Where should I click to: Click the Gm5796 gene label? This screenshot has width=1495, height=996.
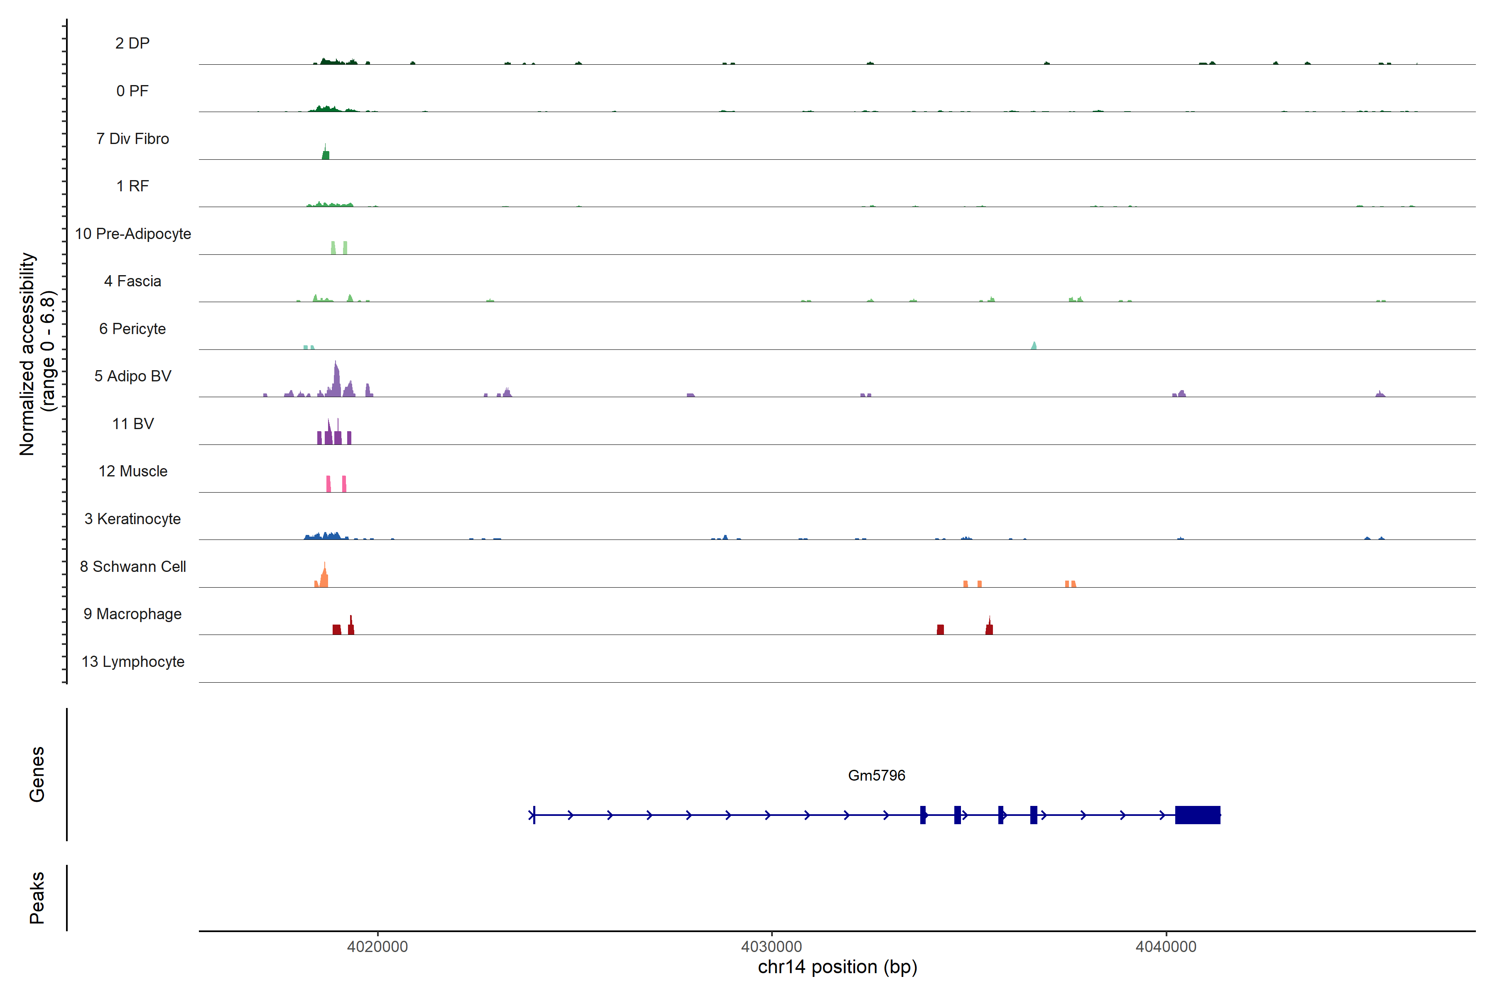(876, 776)
